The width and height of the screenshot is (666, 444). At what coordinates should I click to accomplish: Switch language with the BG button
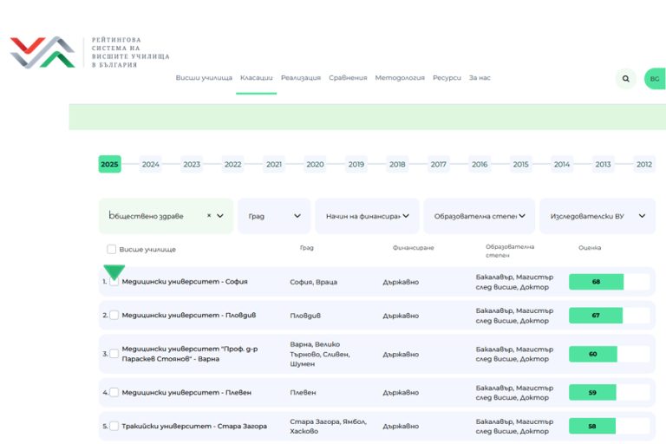click(x=655, y=79)
